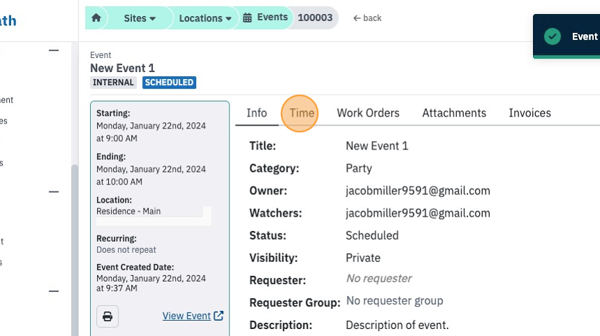Click the New Event 1 heading

(x=123, y=68)
